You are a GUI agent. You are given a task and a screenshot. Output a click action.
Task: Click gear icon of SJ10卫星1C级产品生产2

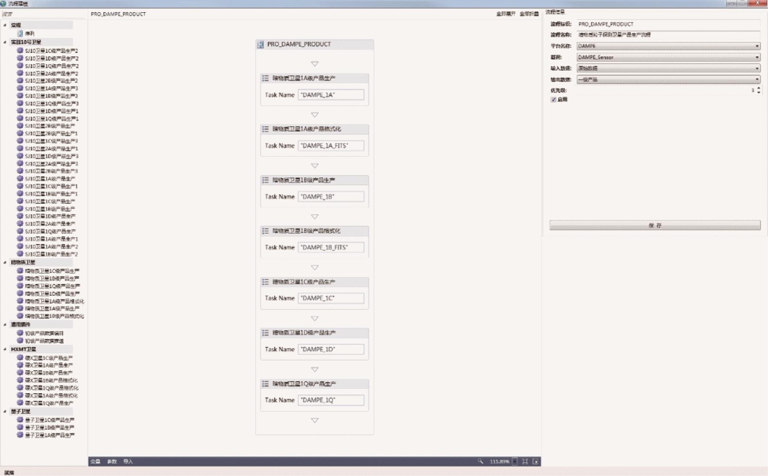tap(20, 51)
